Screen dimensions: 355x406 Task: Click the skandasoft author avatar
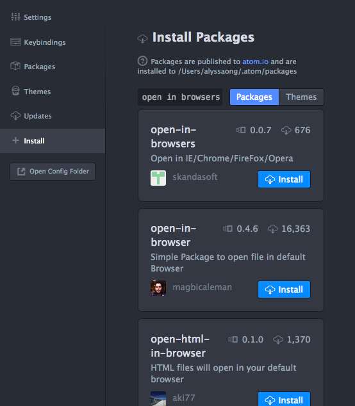158,178
